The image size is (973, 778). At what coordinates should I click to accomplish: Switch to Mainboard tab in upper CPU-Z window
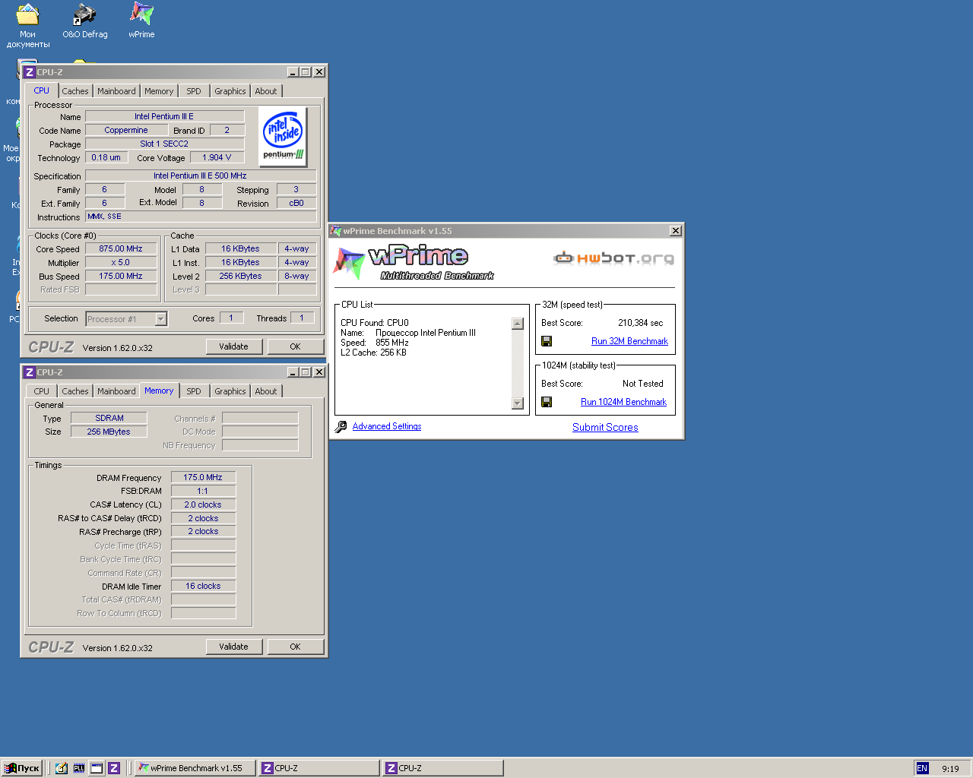coord(116,91)
